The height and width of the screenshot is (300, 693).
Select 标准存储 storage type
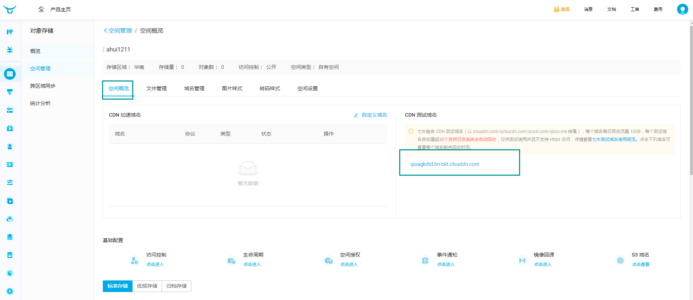118,286
